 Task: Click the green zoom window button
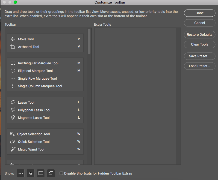pyautogui.click(x=15, y=2)
